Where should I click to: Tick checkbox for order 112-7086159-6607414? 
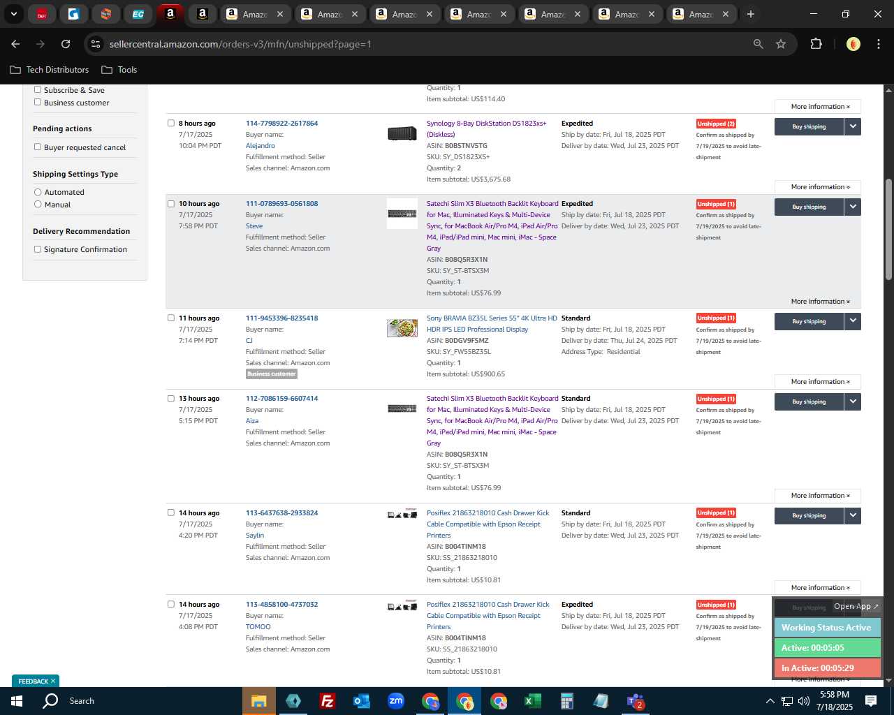[171, 398]
